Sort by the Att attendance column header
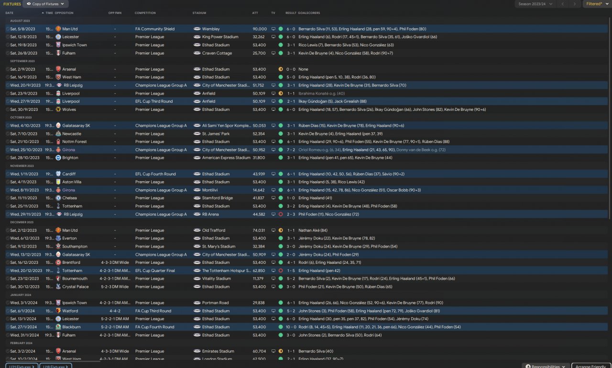Viewport: 612px width, 368px height. pyautogui.click(x=255, y=13)
